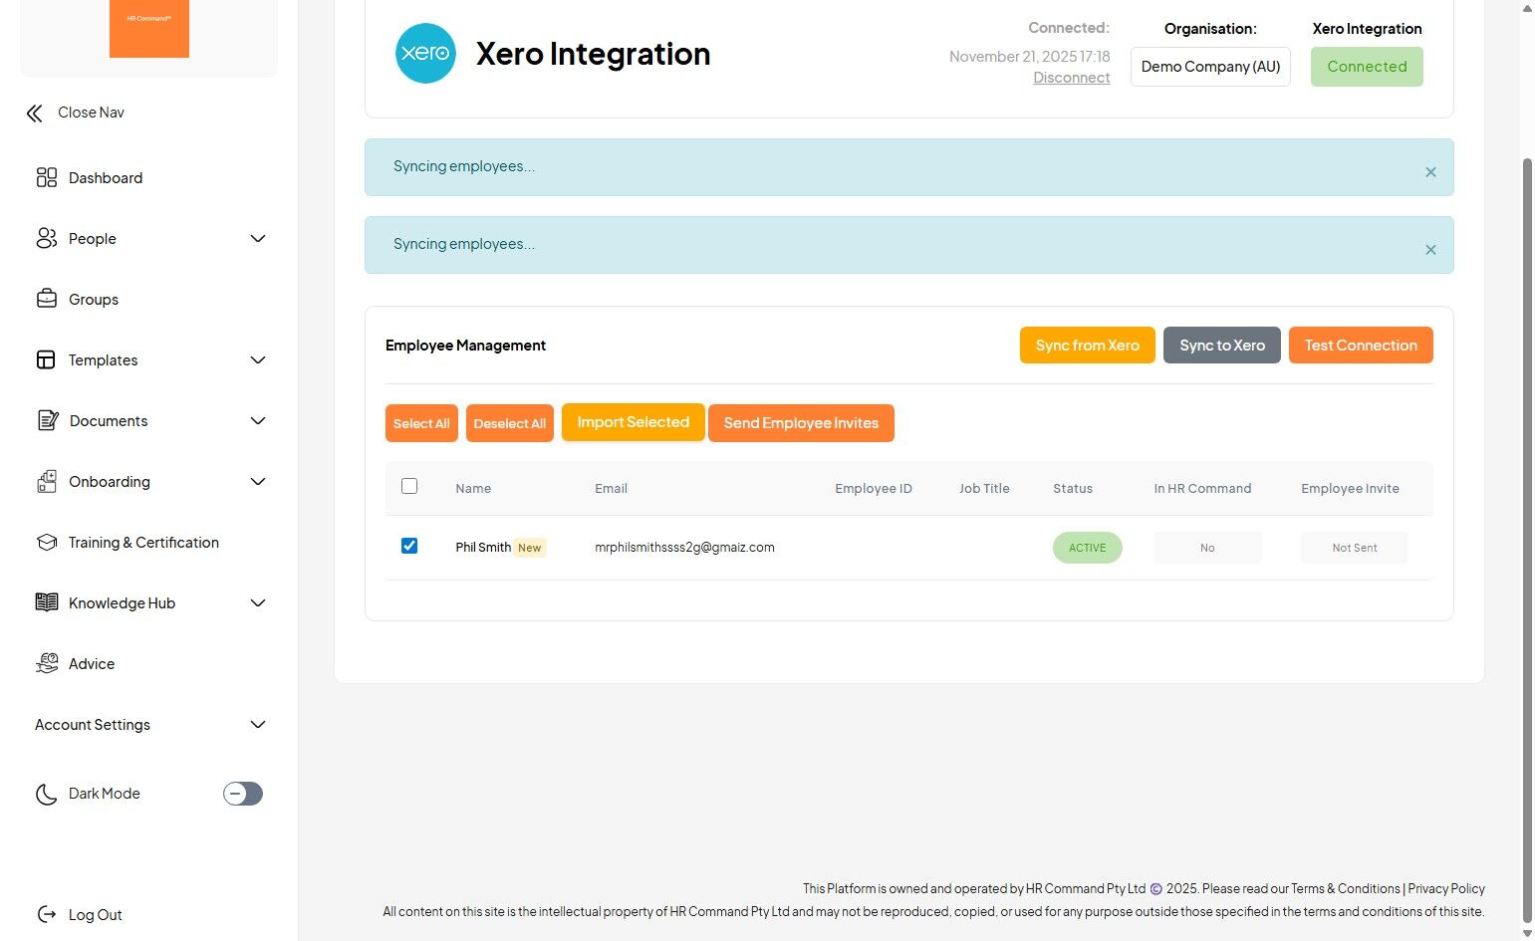Click the Dark Mode moon icon
Image resolution: width=1535 pixels, height=941 pixels.
[x=47, y=794]
